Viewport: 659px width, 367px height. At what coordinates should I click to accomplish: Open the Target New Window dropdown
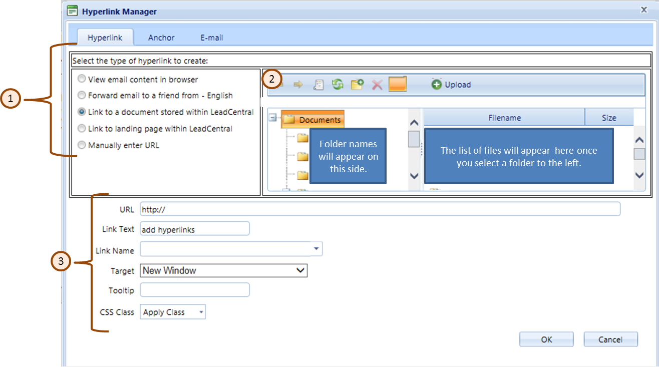(x=300, y=270)
